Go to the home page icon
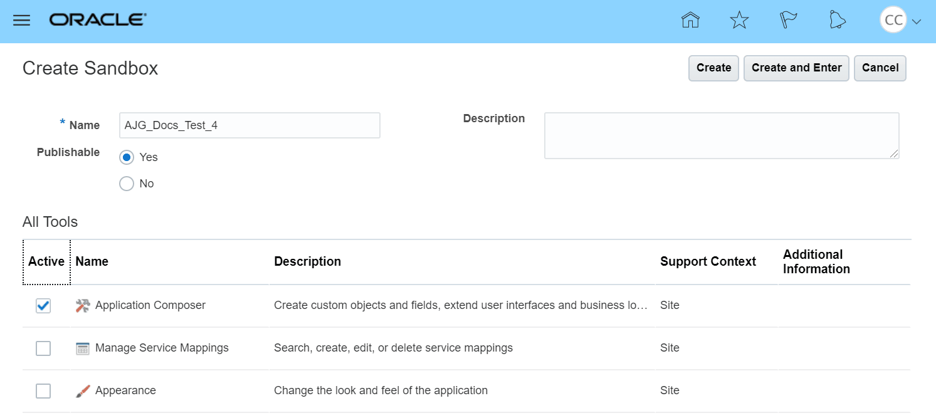Viewport: 936px width, 418px height. pyautogui.click(x=690, y=20)
